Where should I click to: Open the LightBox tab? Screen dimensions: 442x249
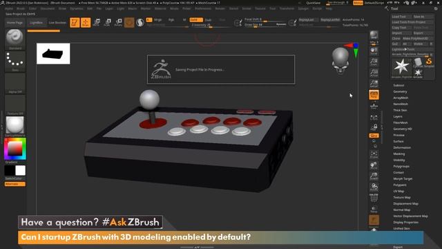pos(37,23)
